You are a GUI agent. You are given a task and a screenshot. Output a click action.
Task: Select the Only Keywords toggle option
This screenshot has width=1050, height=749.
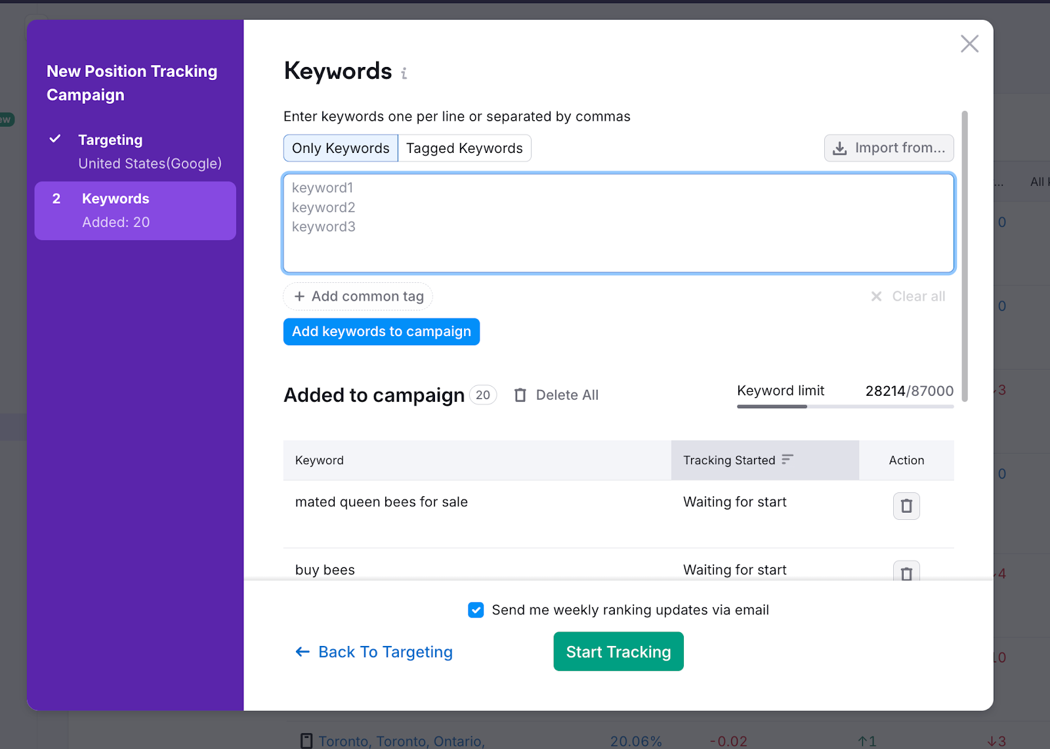tap(341, 148)
